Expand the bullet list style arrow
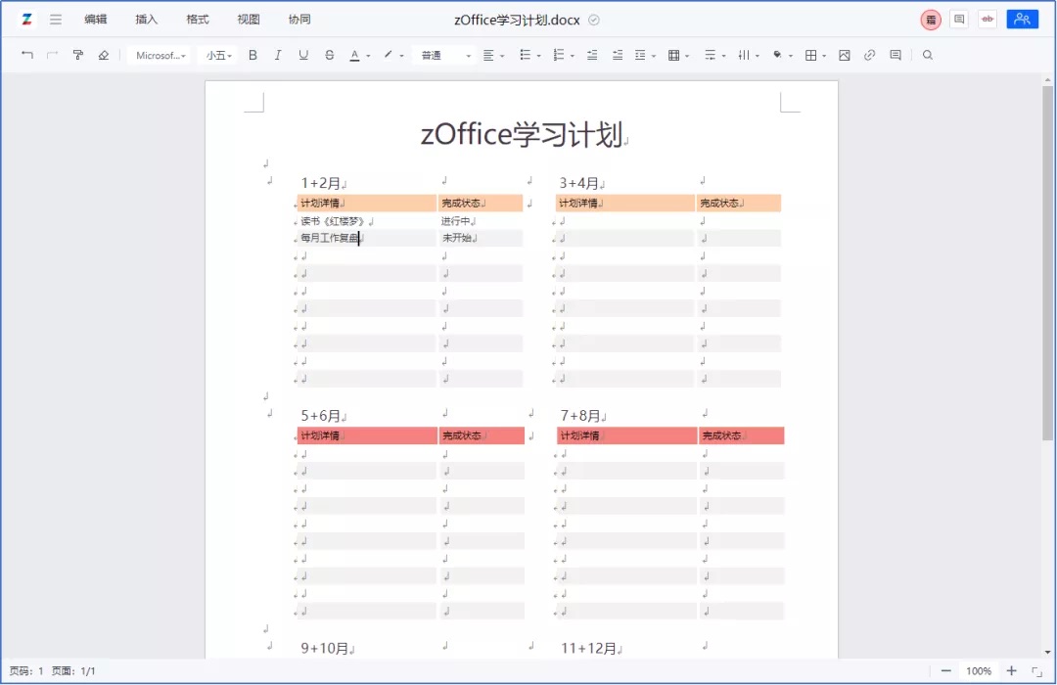The image size is (1057, 685). pos(538,56)
